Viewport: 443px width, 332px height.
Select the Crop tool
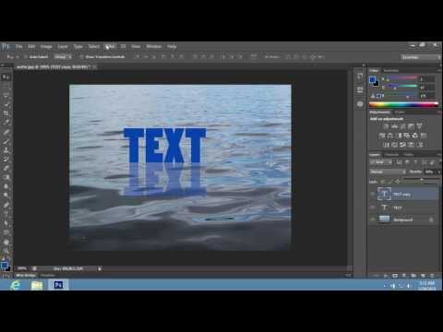[6, 113]
